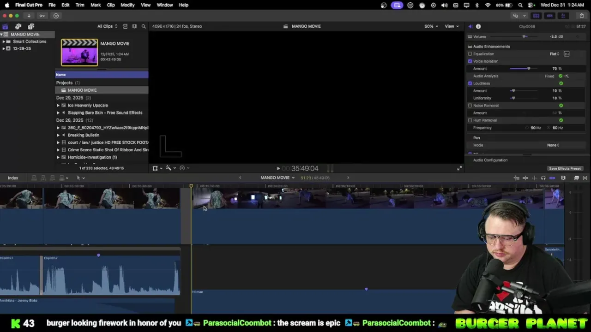The width and height of the screenshot is (591, 332).
Task: Open the Spotlight search in menu bar
Action: pyautogui.click(x=520, y=5)
